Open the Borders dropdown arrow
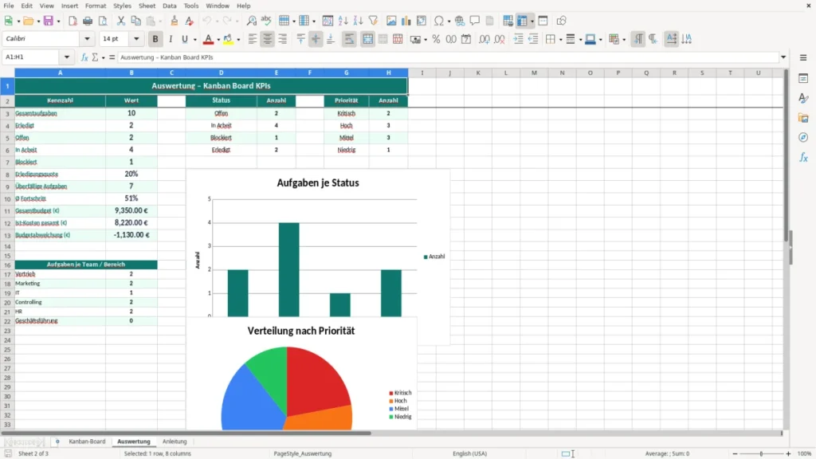 pyautogui.click(x=560, y=40)
